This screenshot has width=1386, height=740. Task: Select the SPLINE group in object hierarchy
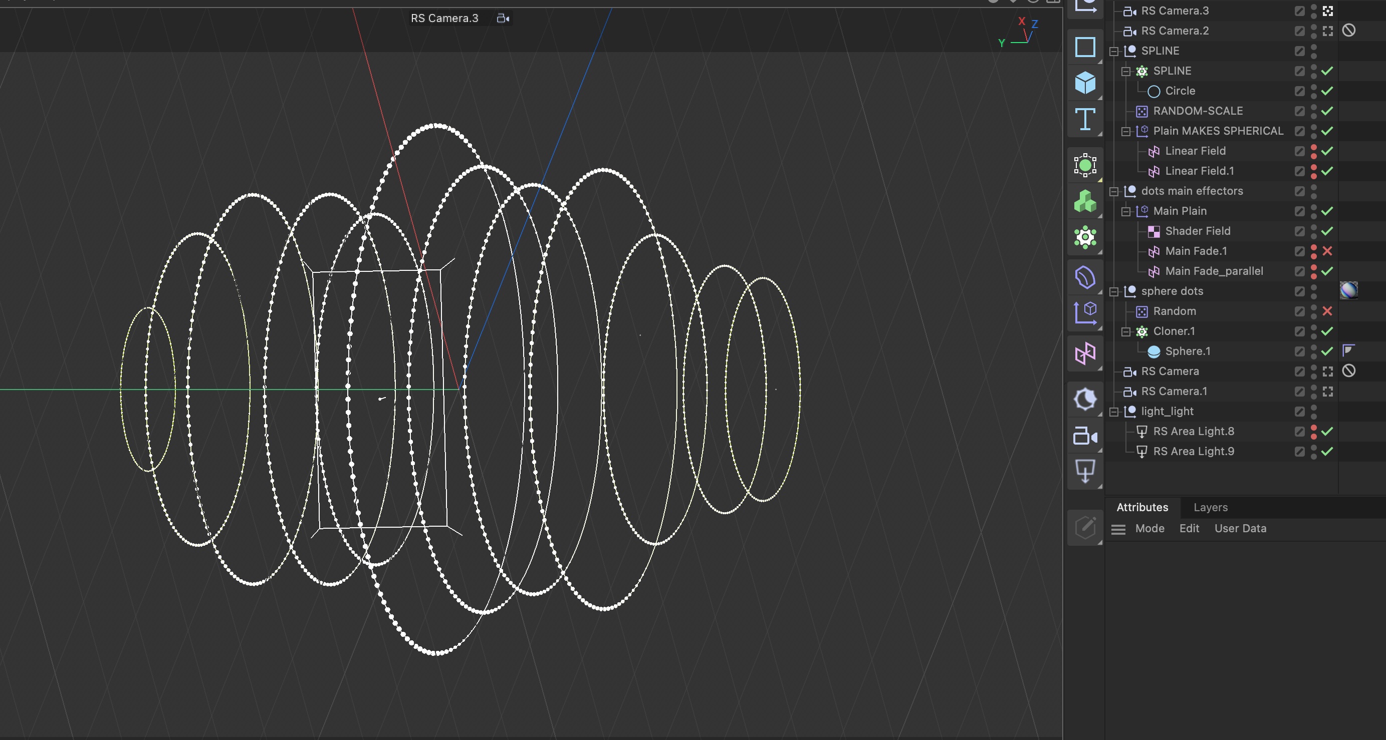[x=1160, y=51]
